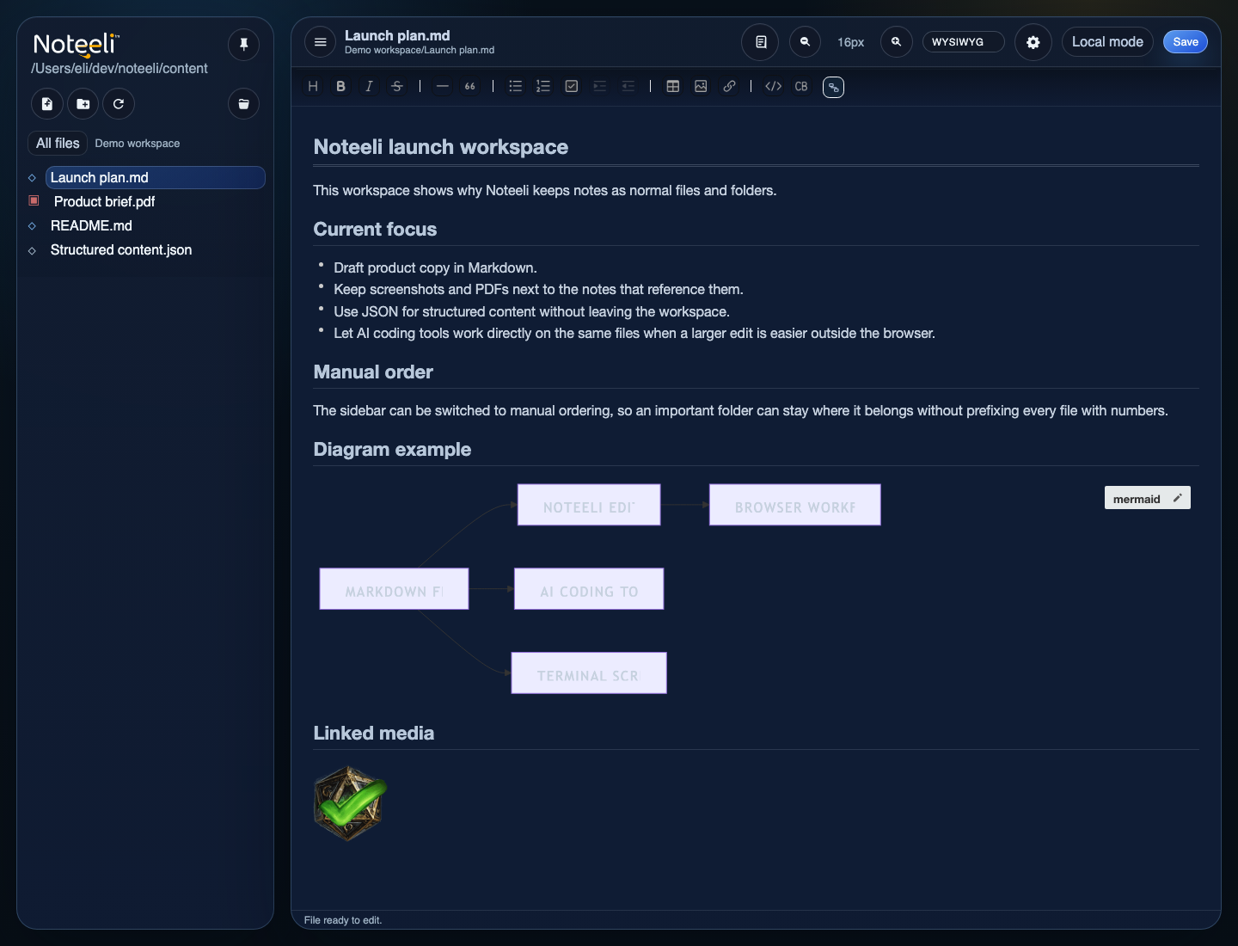Click the /Users/eli/dev/noteeli/content path text
Viewport: 1238px width, 946px height.
(120, 69)
